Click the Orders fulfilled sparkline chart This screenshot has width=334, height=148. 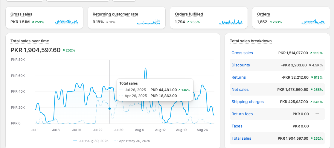point(231,22)
